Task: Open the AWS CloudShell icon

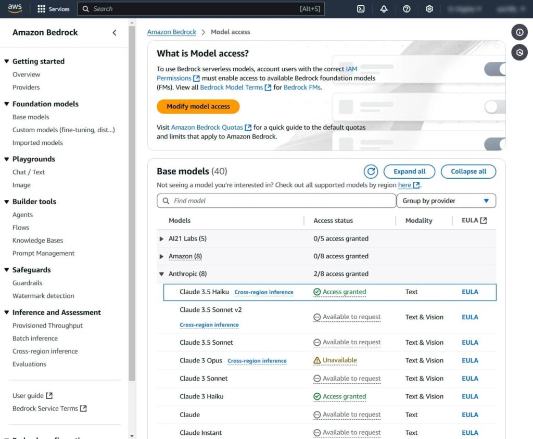Action: [x=361, y=9]
